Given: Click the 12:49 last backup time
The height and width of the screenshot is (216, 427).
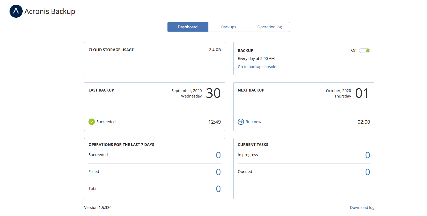Looking at the screenshot, I should point(215,122).
